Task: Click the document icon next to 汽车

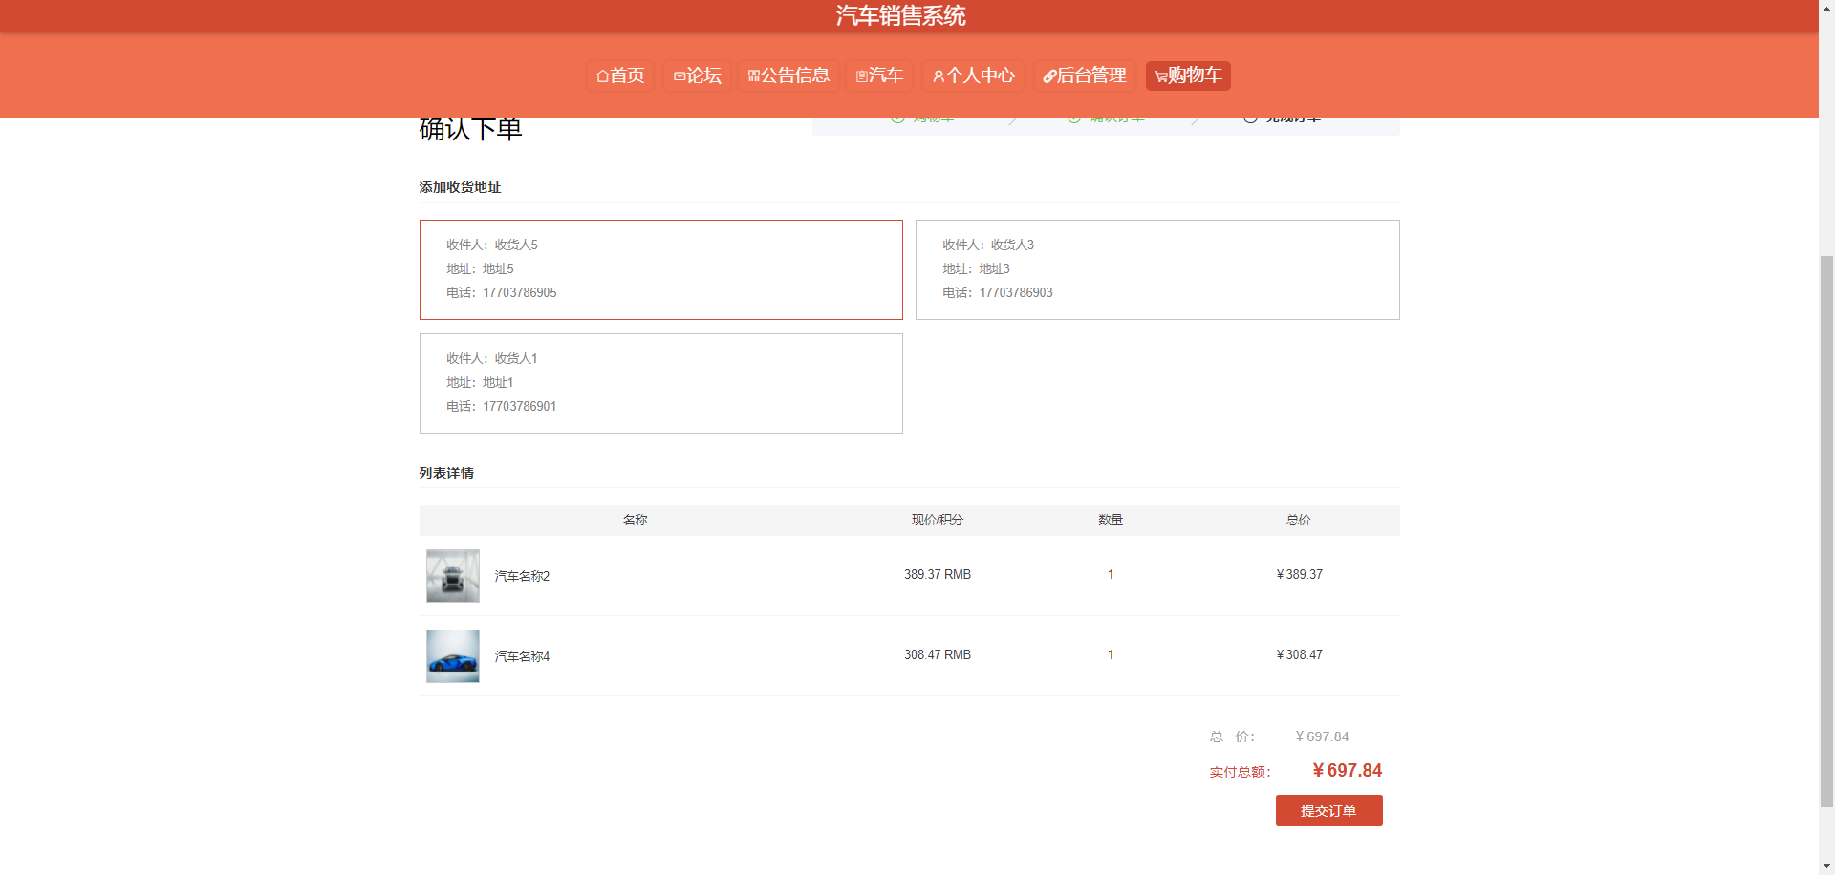Action: pos(861,76)
